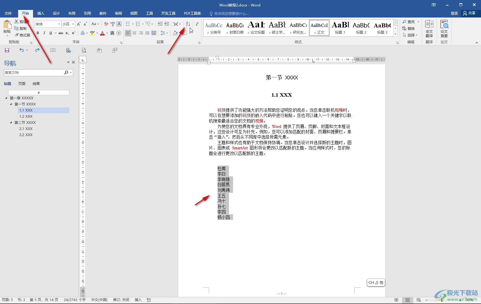Image resolution: width=481 pixels, height=304 pixels.
Task: Click the Decrease Indent icon
Action: pyautogui.click(x=160, y=24)
